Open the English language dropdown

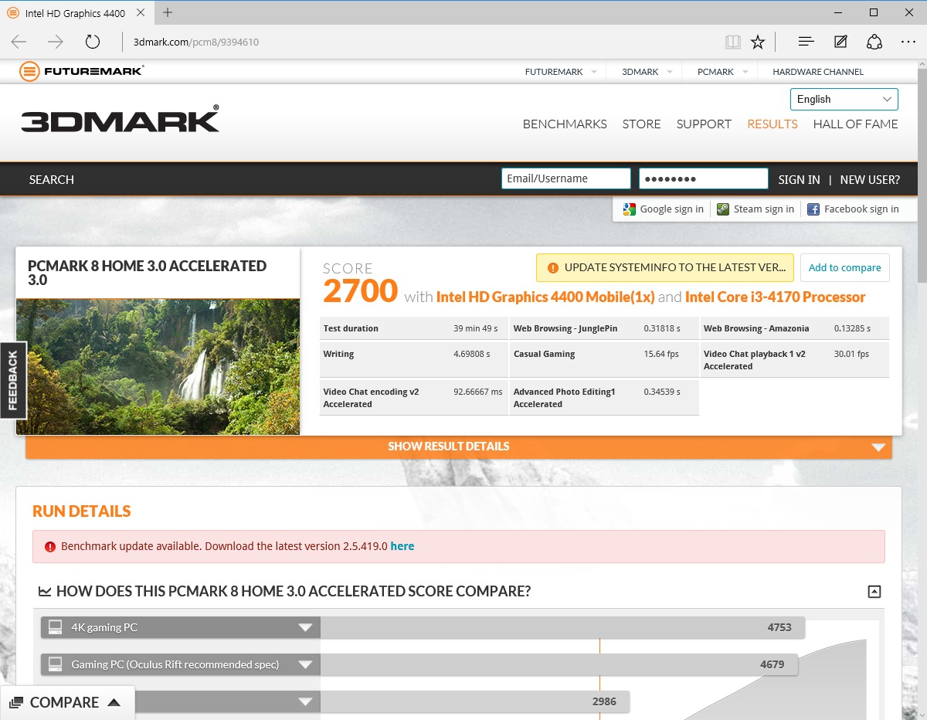coord(844,99)
